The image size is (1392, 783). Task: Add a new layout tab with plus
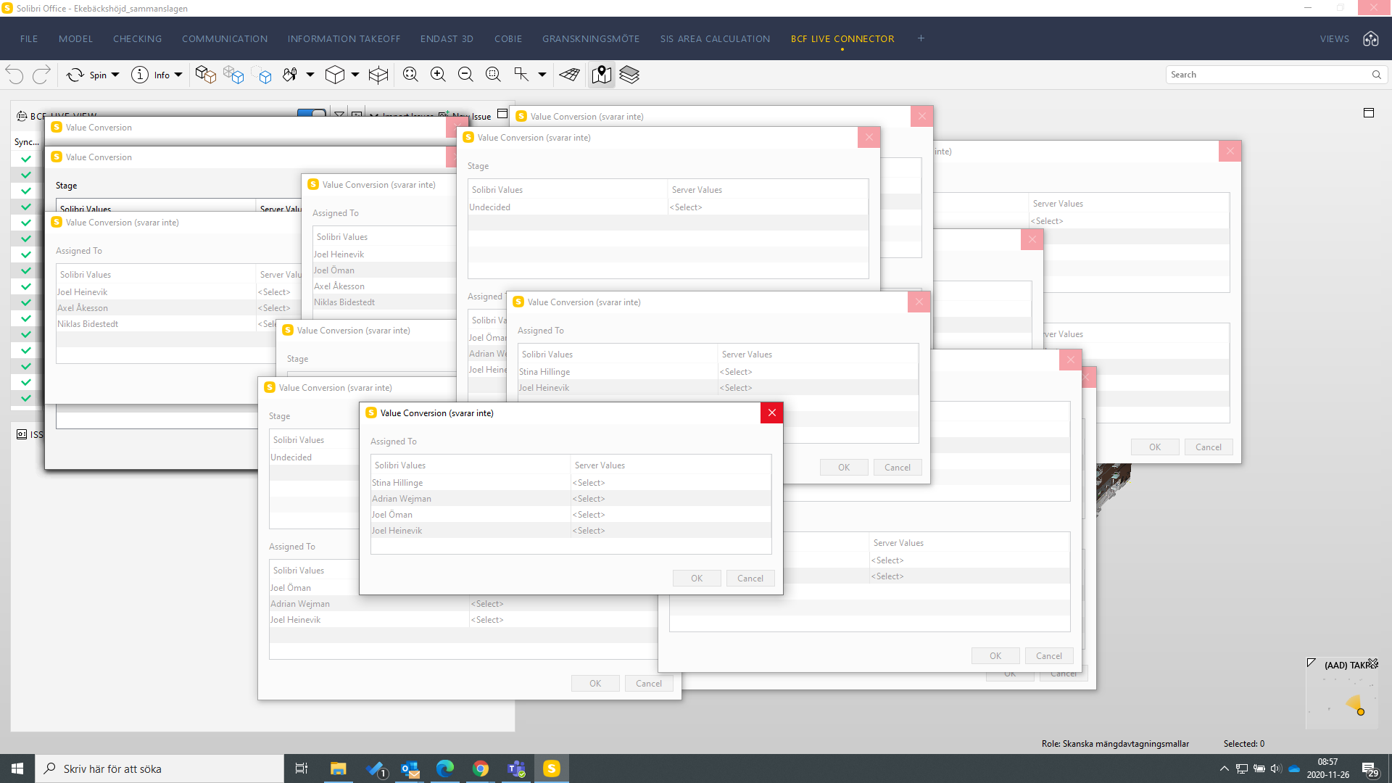tap(921, 38)
